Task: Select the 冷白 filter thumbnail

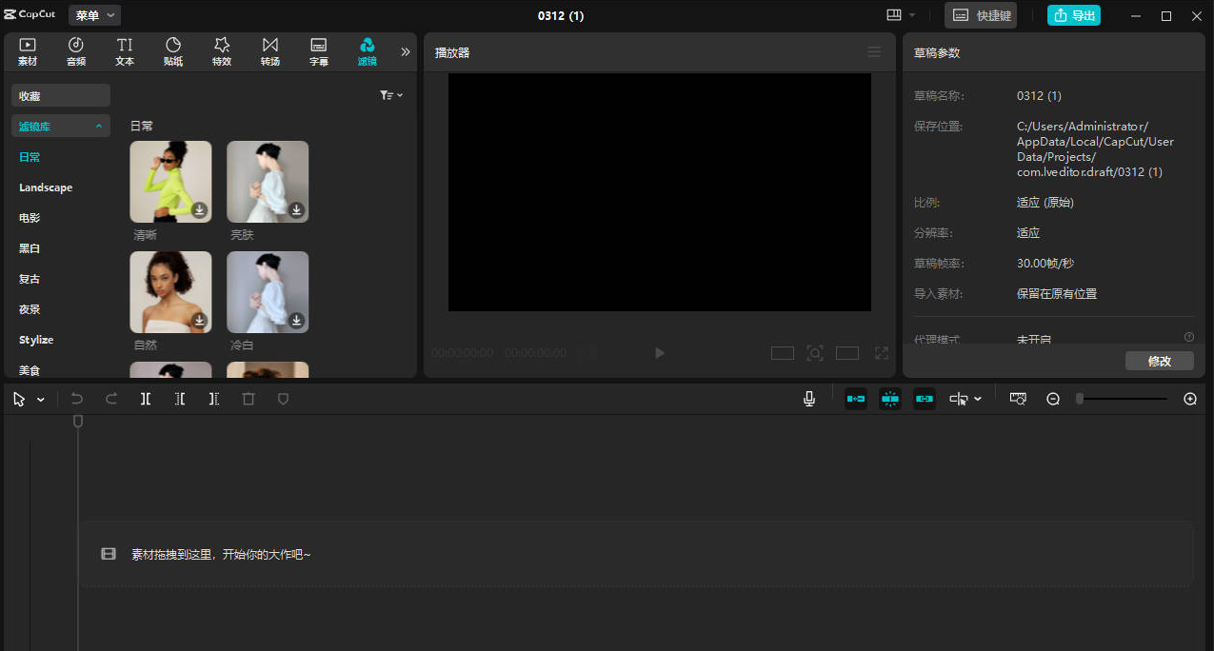Action: [x=268, y=292]
